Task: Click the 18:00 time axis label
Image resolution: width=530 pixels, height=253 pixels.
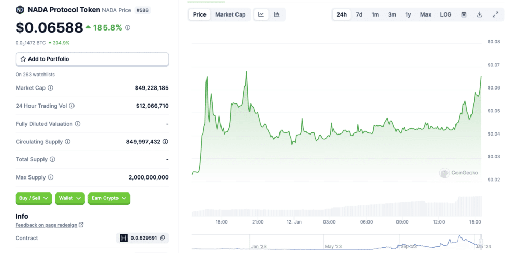Action: point(222,222)
